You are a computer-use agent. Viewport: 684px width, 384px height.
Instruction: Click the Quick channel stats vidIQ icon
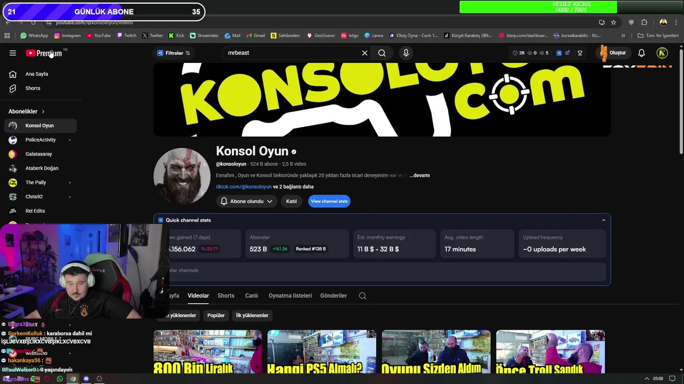(x=160, y=220)
